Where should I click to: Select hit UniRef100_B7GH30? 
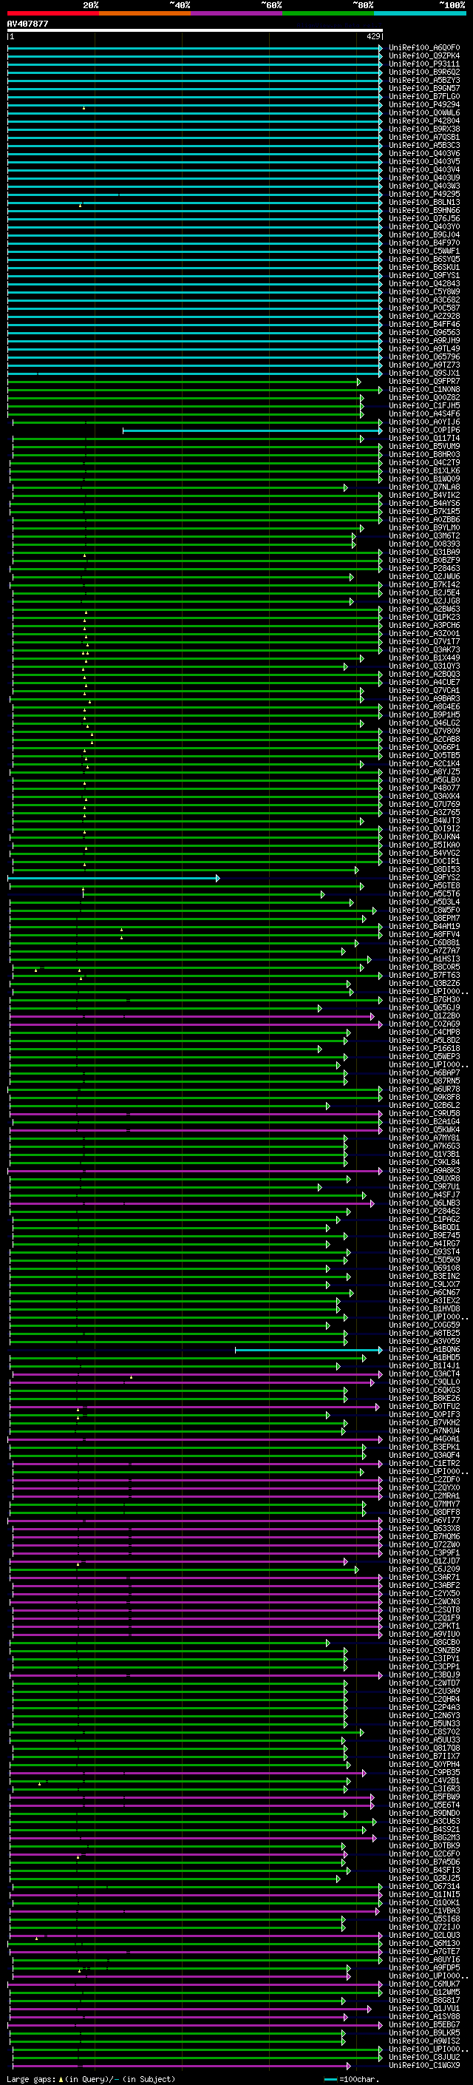click(x=424, y=1001)
